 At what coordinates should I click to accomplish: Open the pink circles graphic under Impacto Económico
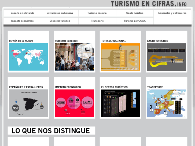click(x=75, y=103)
